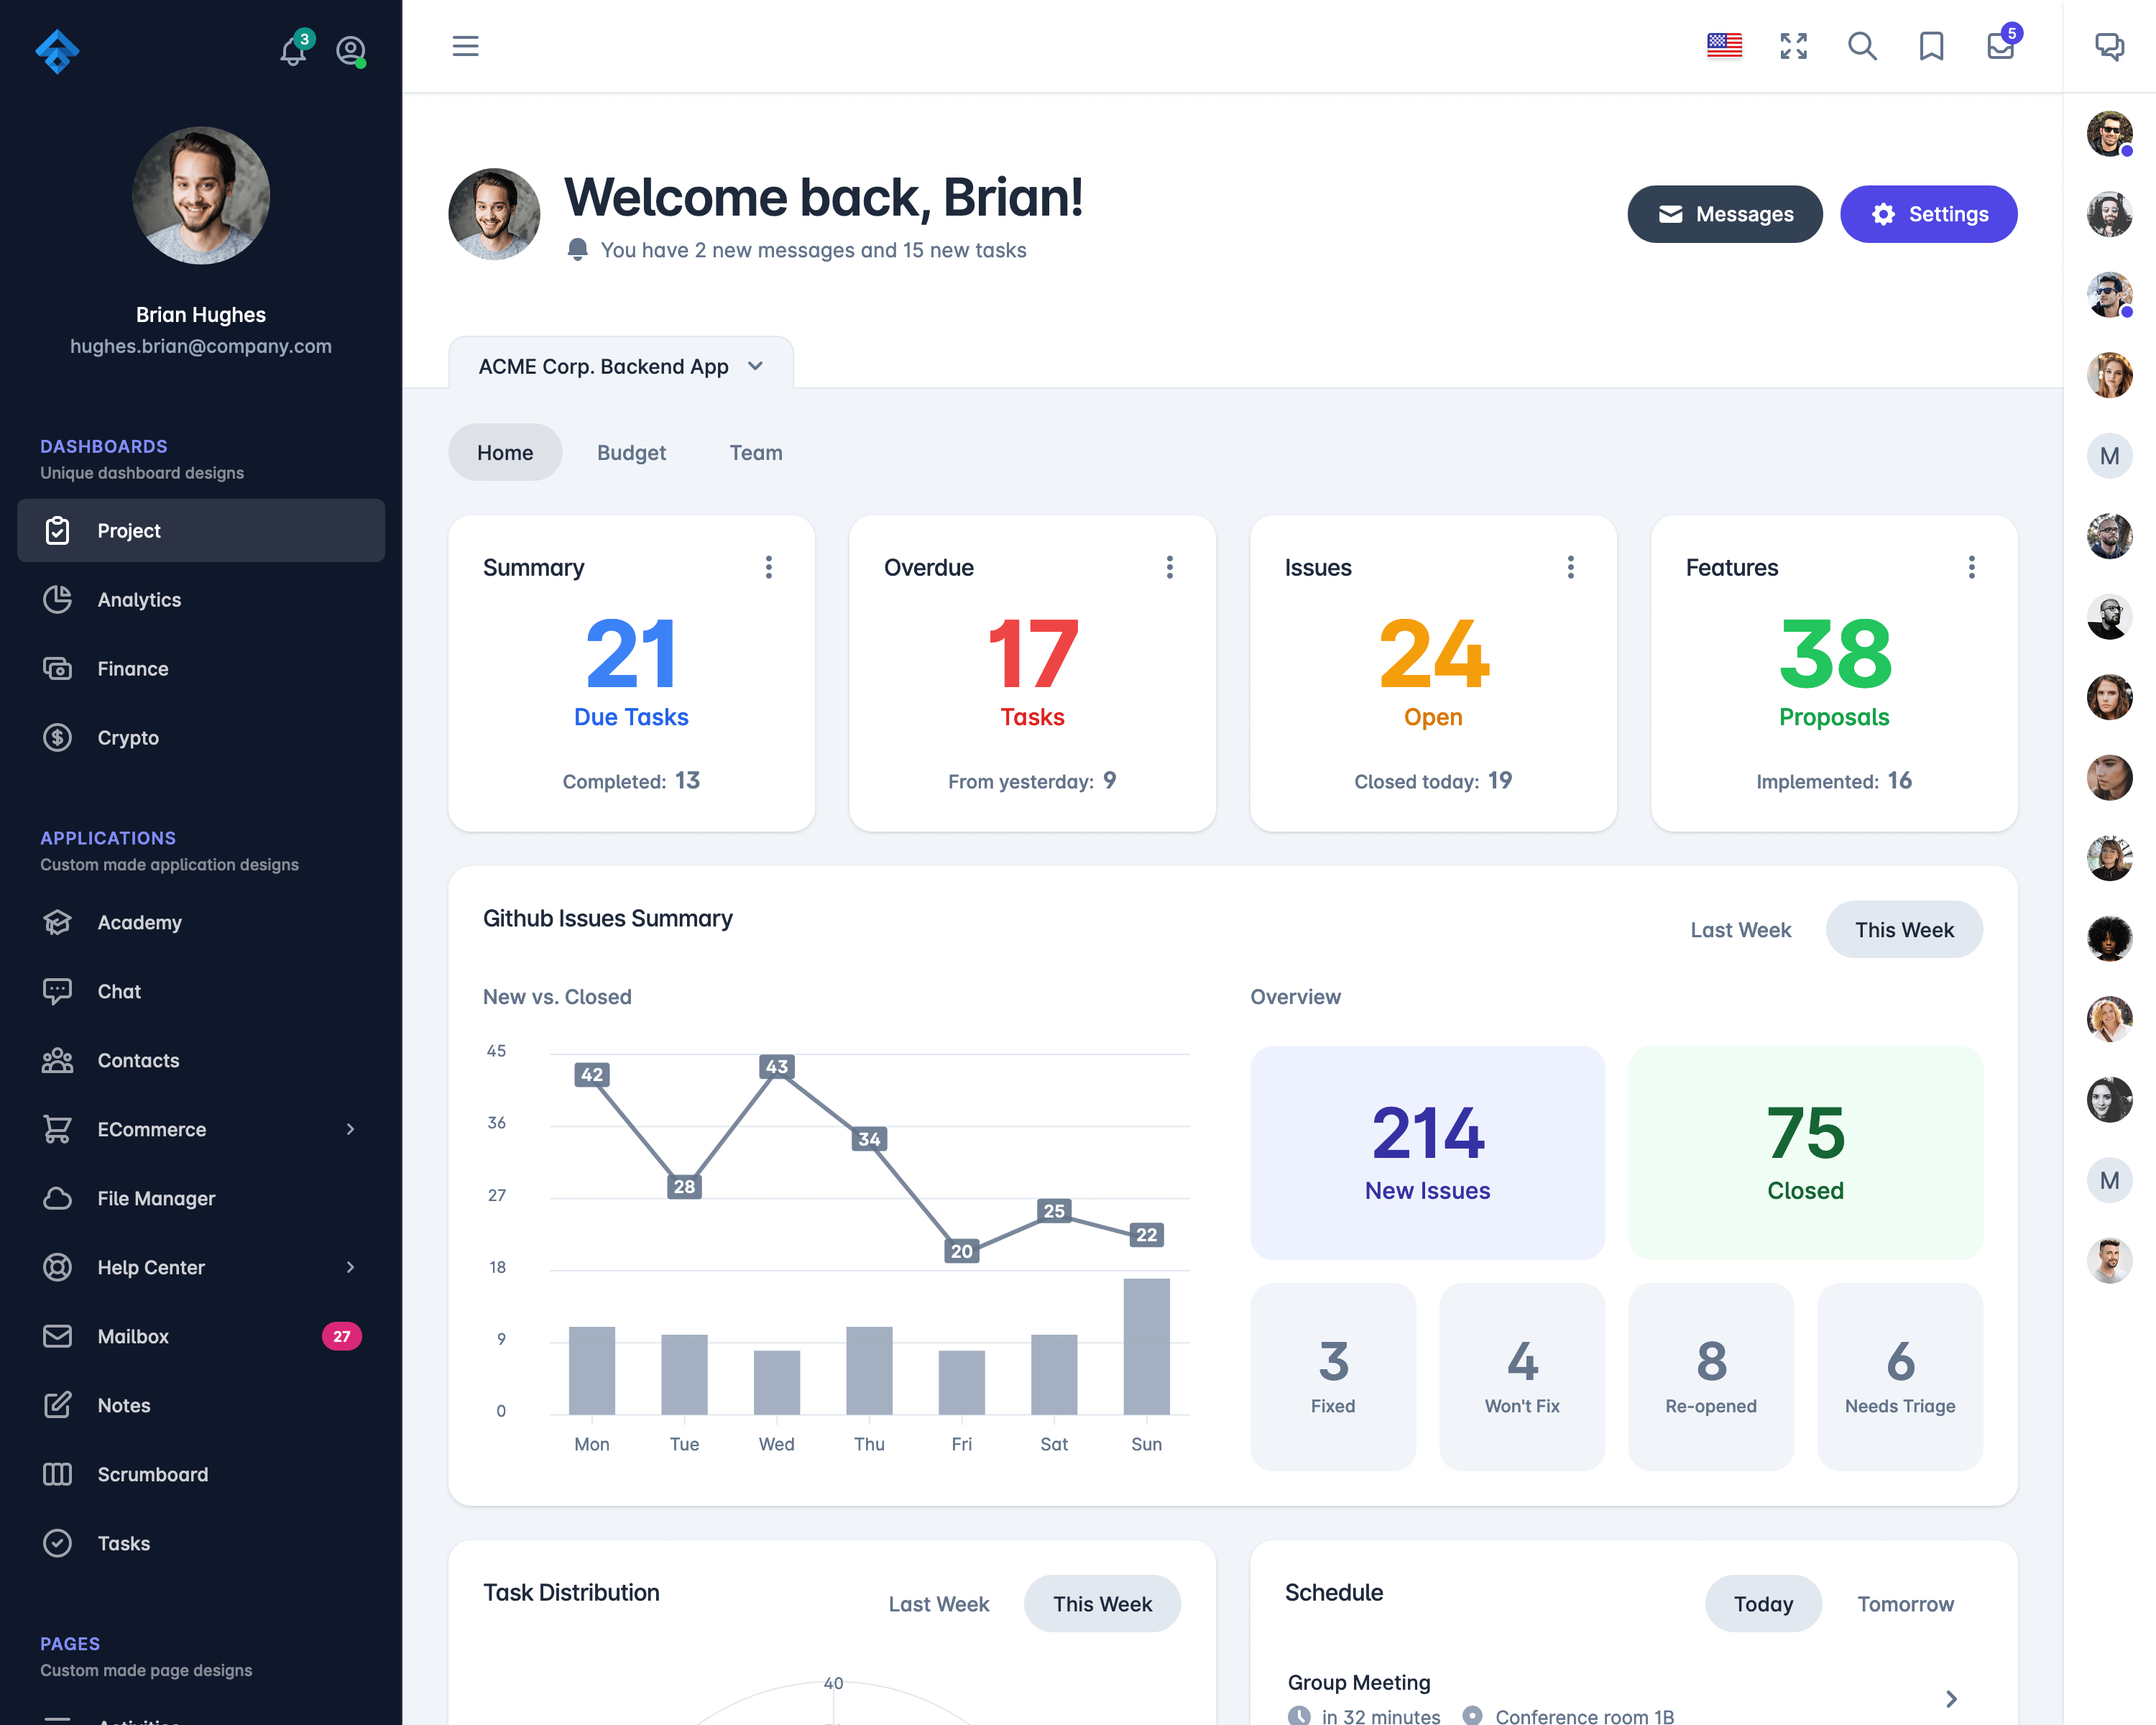Switch to the Budget tab

(632, 452)
